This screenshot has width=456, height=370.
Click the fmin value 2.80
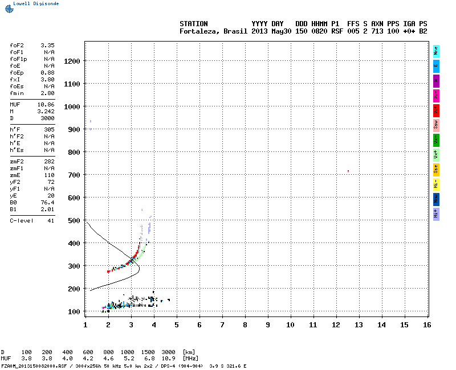(47, 93)
